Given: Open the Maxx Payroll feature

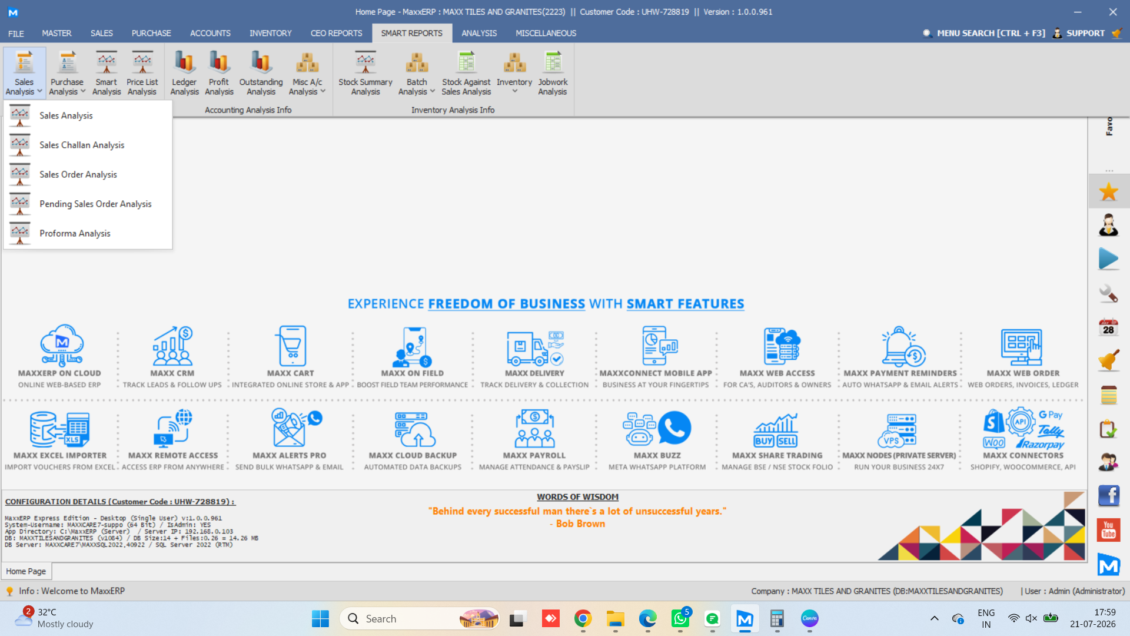Looking at the screenshot, I should click(x=534, y=439).
